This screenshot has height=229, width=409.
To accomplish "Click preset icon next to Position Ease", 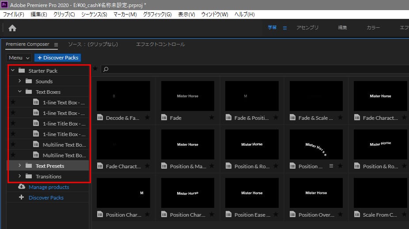I will click(x=228, y=214).
